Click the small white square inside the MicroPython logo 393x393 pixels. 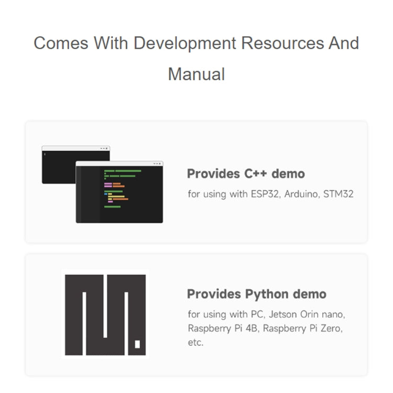point(137,344)
